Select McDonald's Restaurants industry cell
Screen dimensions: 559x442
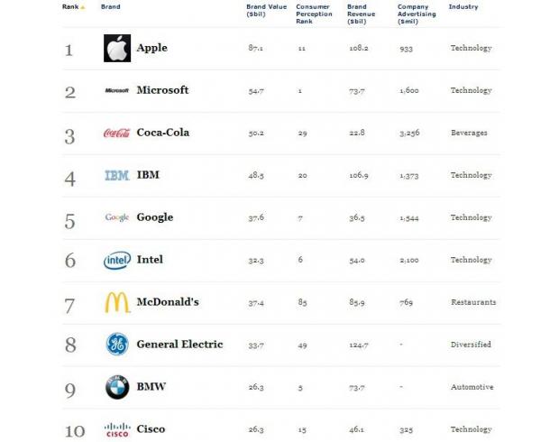tap(473, 302)
